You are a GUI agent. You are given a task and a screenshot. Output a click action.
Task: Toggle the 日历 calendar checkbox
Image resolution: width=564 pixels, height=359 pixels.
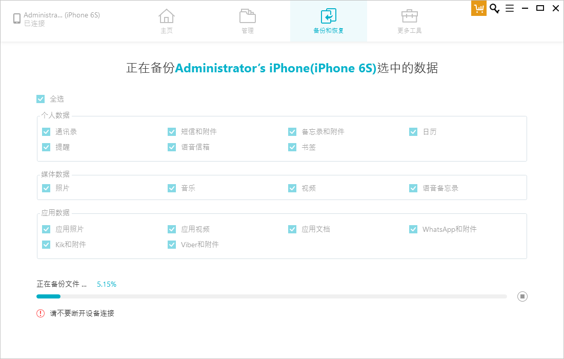pos(413,132)
